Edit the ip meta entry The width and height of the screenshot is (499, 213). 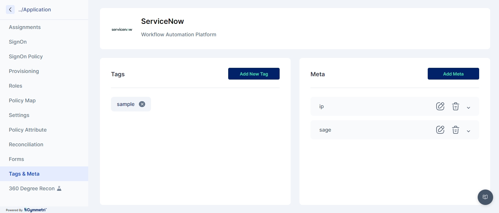440,106
